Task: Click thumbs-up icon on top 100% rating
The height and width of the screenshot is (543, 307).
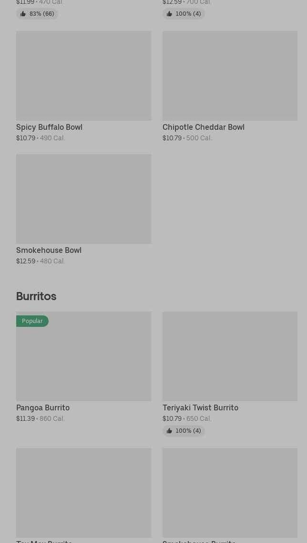Action: (x=169, y=14)
